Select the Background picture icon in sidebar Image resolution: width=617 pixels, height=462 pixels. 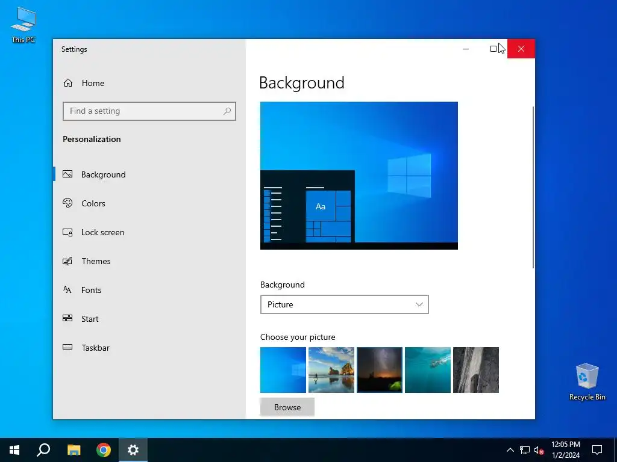pos(67,174)
